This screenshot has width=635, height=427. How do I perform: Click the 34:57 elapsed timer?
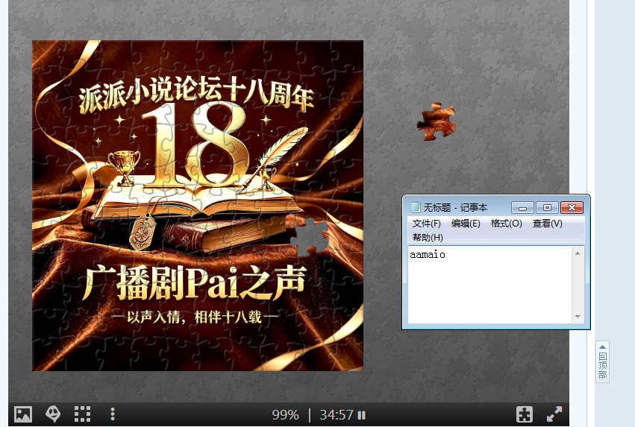point(337,415)
